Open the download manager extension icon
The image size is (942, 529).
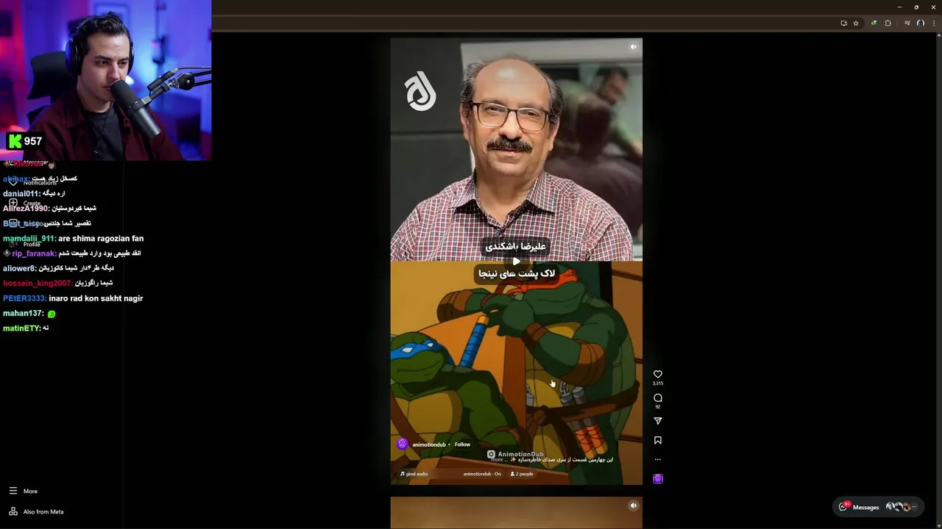click(874, 24)
